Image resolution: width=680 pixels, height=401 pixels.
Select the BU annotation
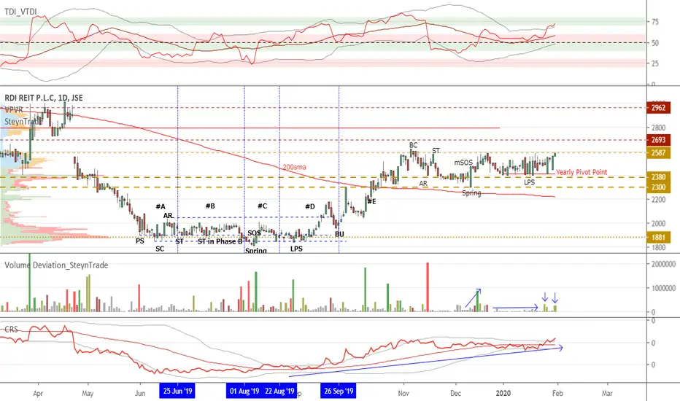tap(339, 234)
